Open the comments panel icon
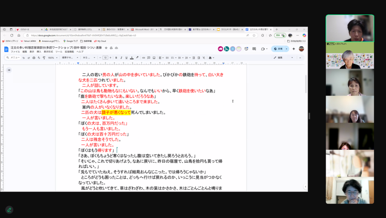The height and width of the screenshot is (218, 386). [x=254, y=49]
